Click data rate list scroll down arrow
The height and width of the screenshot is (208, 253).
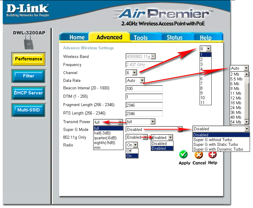pos(246,122)
